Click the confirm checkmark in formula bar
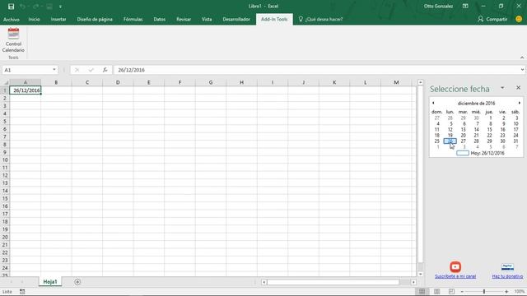This screenshot has height=296, width=527. coord(91,70)
